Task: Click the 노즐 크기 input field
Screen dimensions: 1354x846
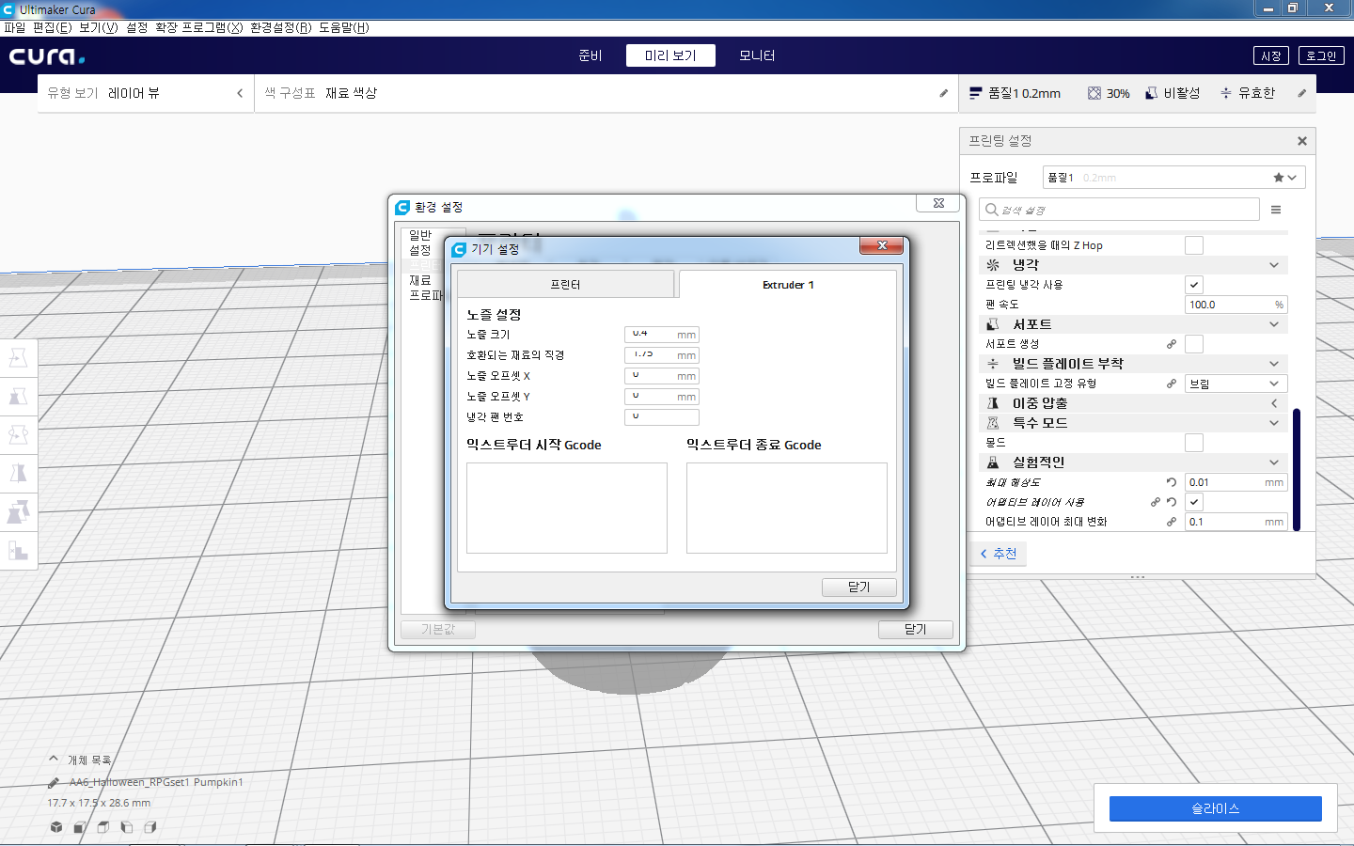Action: tap(662, 335)
